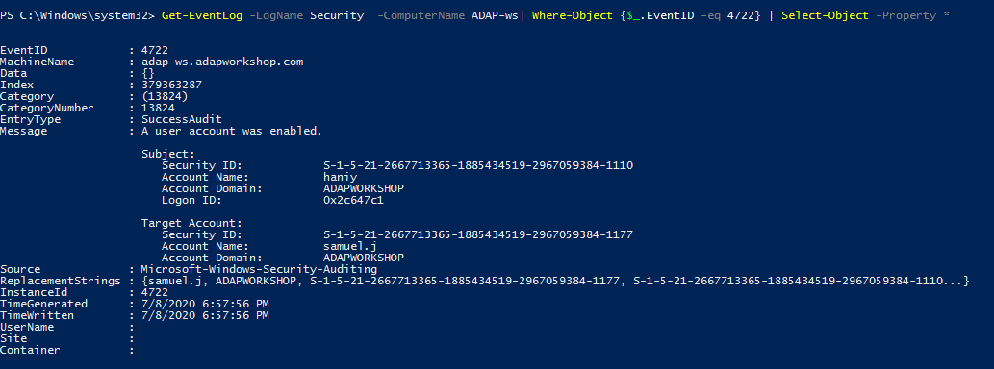Click the message 'A user account was enabled.'
The image size is (994, 369).
click(x=232, y=131)
